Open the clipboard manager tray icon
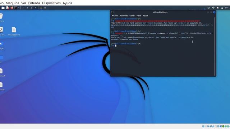The image size is (230, 129). 208,8
